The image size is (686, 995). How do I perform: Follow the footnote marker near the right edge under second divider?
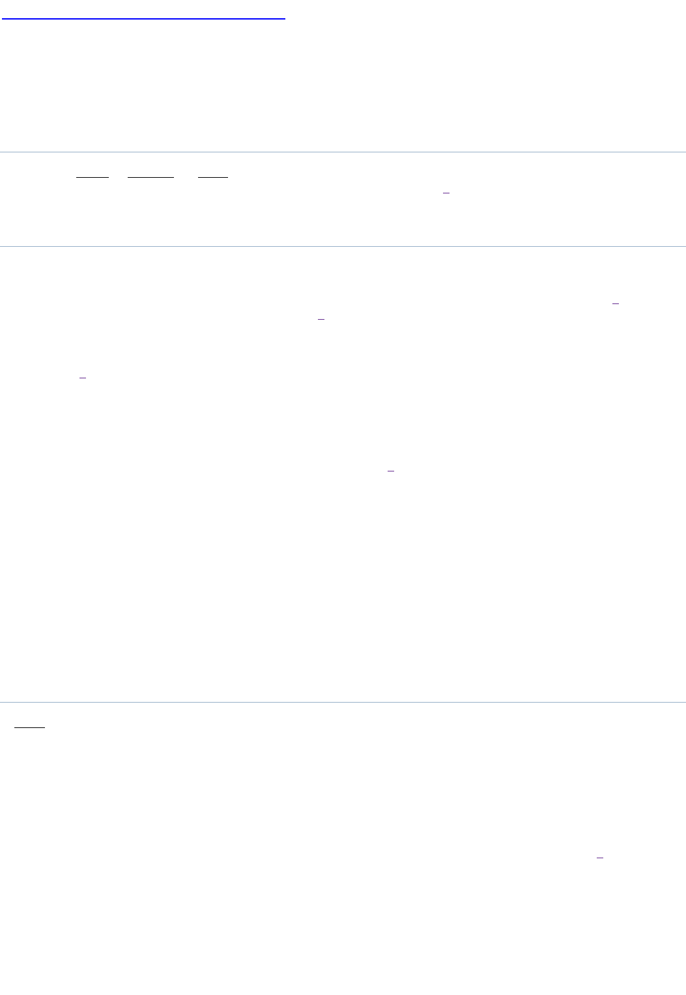616,303
